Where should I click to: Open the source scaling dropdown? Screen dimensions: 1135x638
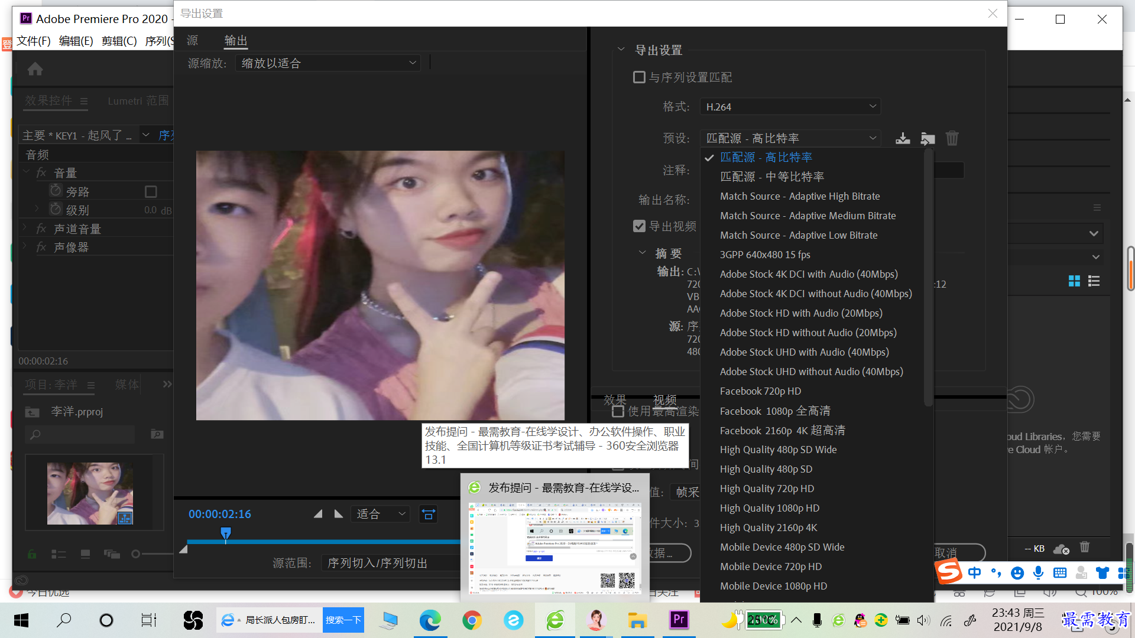point(328,63)
